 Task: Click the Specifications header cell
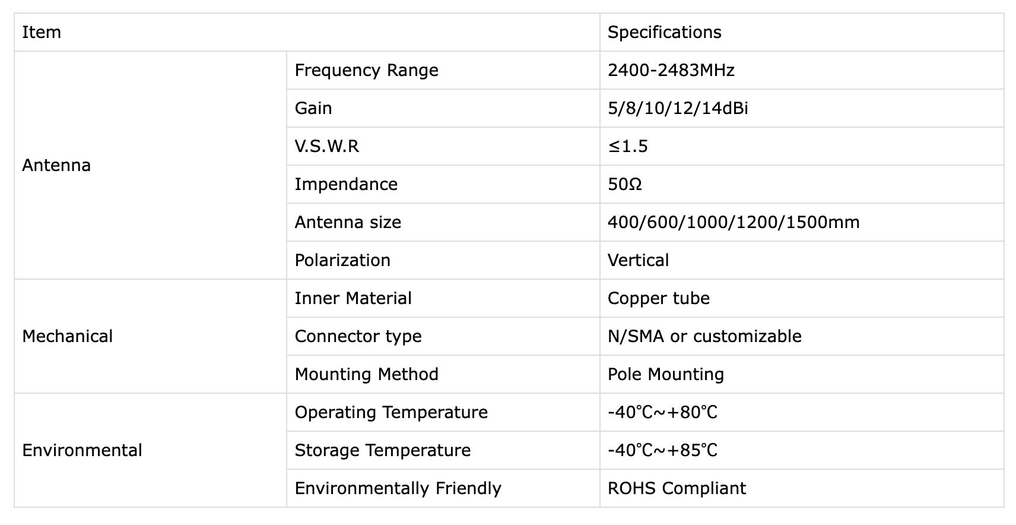(x=664, y=32)
